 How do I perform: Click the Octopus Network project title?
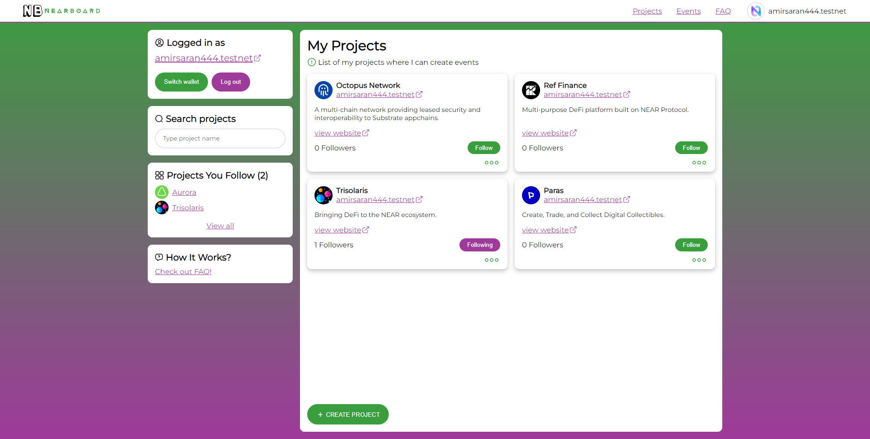click(x=368, y=85)
